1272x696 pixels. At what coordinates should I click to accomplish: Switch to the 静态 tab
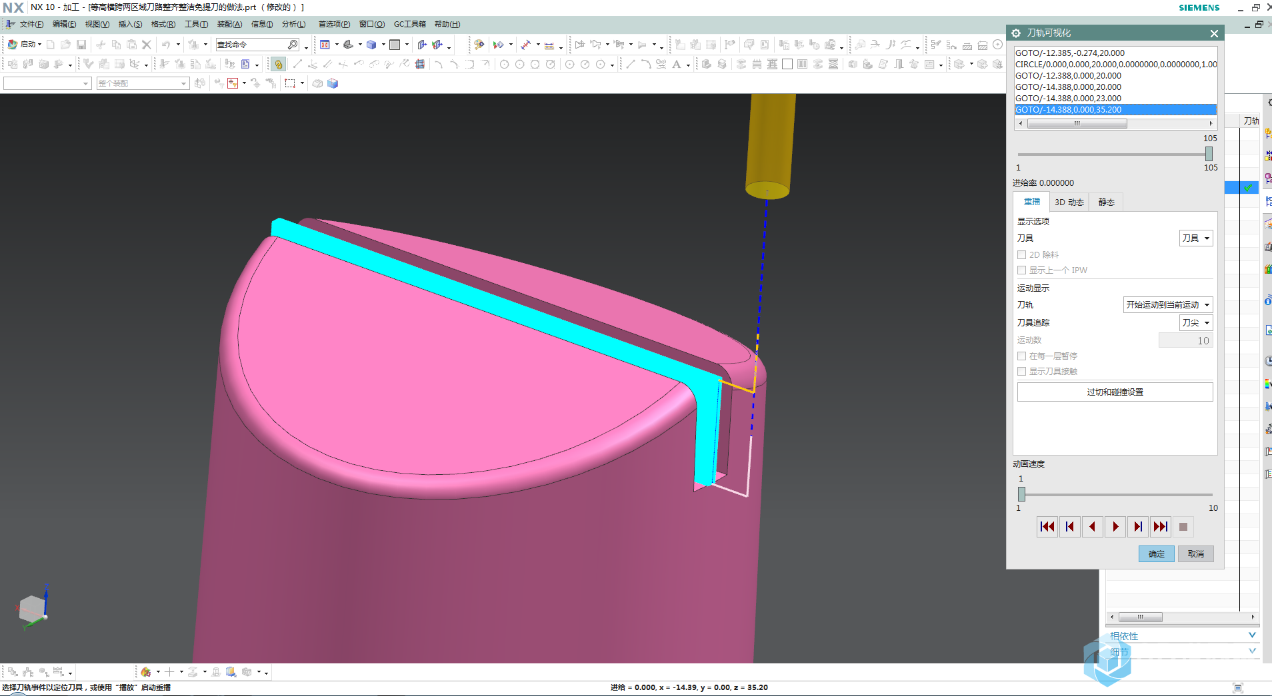pyautogui.click(x=1106, y=202)
